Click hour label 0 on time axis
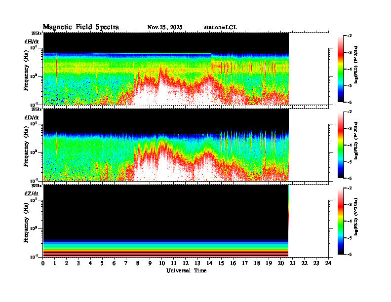Viewport: 391px width, 302px height. point(43,263)
